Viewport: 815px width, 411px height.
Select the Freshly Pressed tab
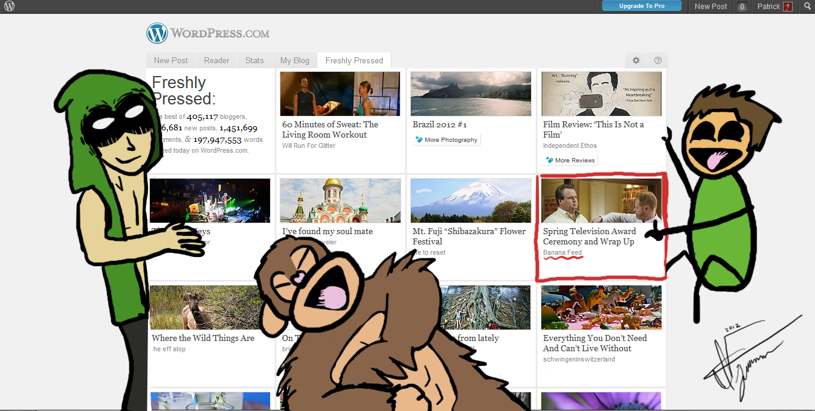click(354, 60)
